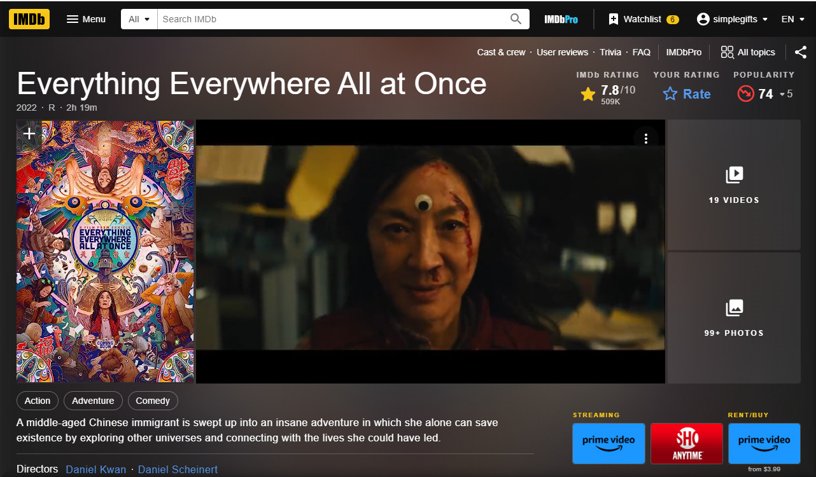The width and height of the screenshot is (816, 477).
Task: Open the main Menu hamburger
Action: point(86,19)
